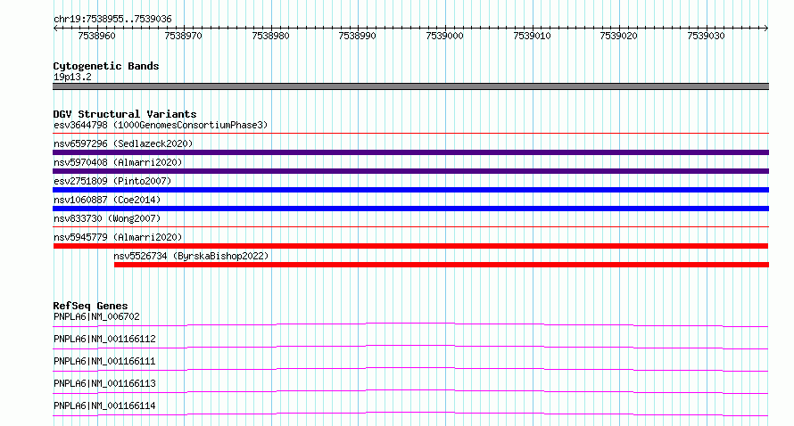This screenshot has height=426, width=794.
Task: Click the gray 19p13.2 cytogenetic band bar
Action: 410,86
